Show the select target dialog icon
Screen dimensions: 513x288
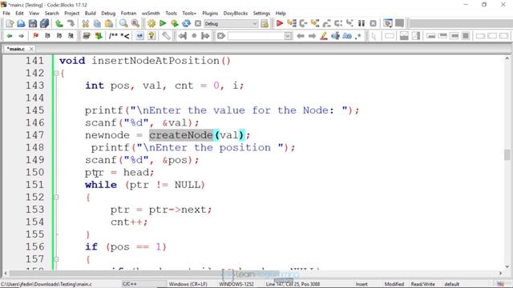tap(265, 23)
